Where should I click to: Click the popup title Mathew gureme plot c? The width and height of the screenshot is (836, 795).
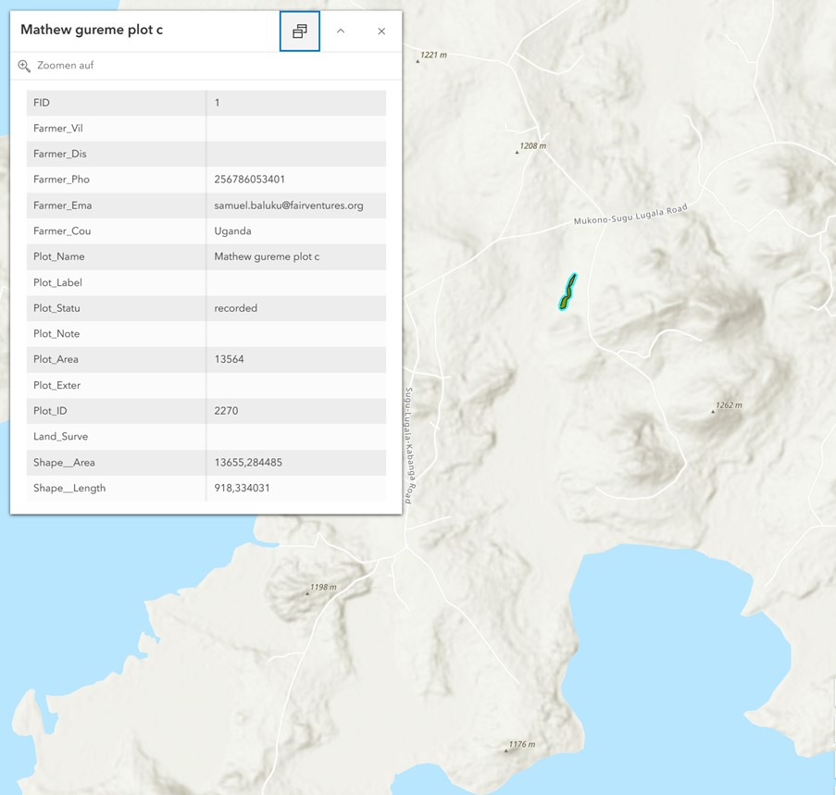click(92, 30)
